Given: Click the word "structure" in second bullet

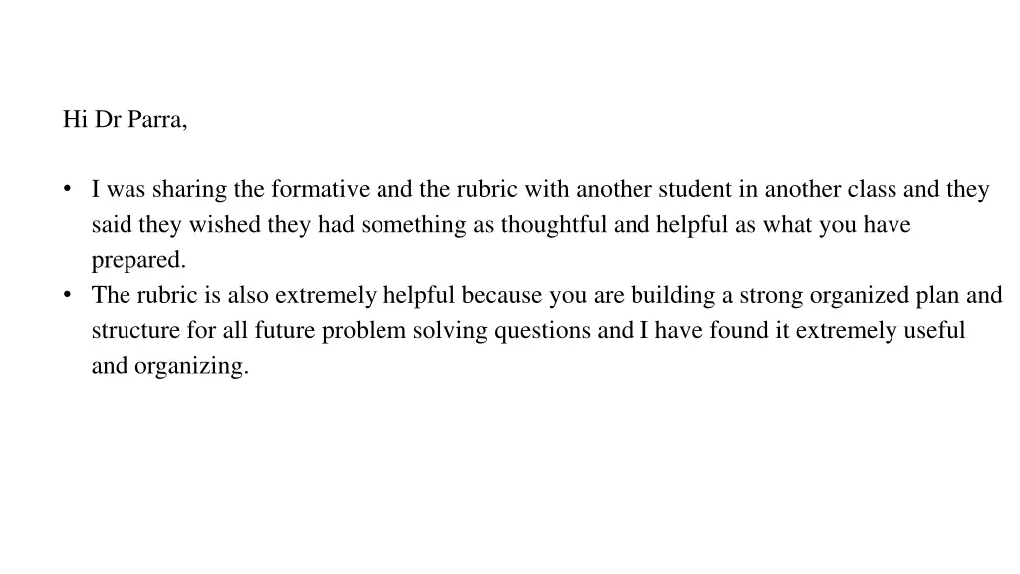Looking at the screenshot, I should (135, 330).
